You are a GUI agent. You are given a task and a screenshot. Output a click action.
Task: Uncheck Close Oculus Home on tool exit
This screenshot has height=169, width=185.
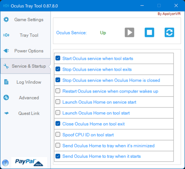click(58, 123)
